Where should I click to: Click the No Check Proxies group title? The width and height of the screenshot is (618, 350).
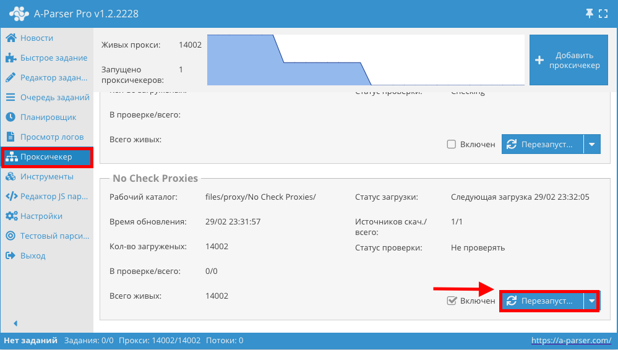coord(155,178)
